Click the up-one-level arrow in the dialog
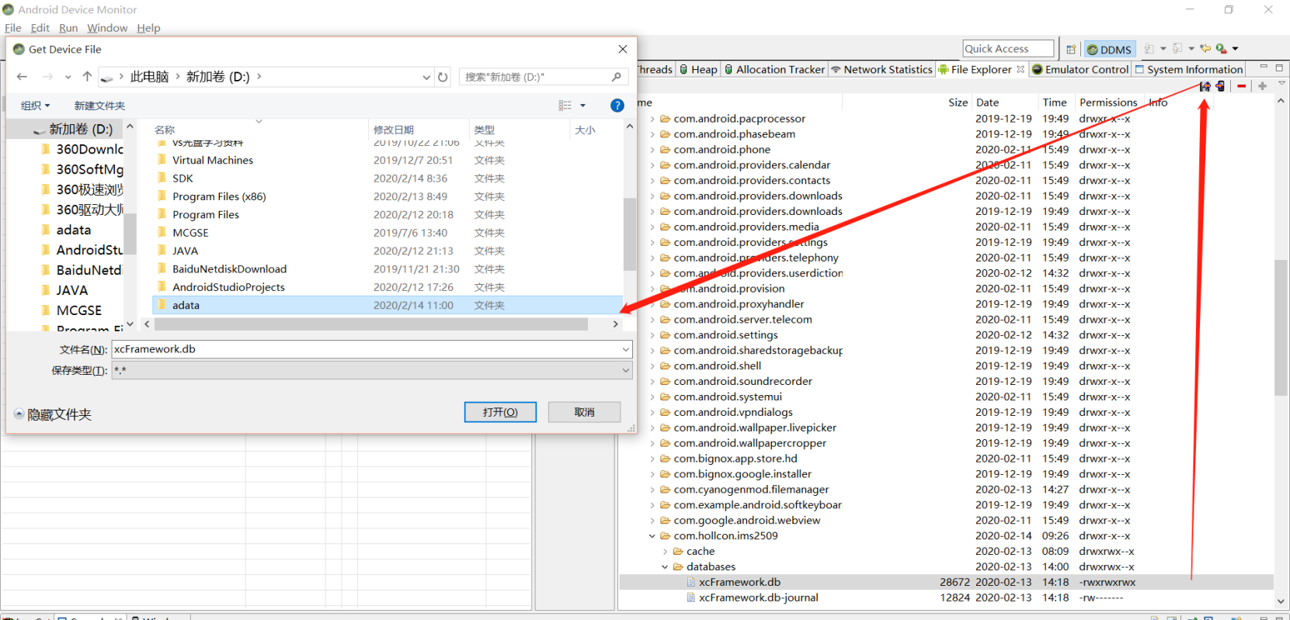The height and width of the screenshot is (620, 1290). pos(87,77)
